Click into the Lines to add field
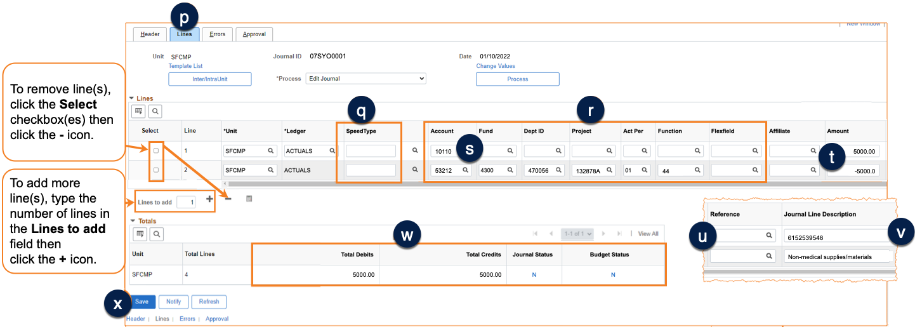Viewport: 915px width, 327px height. tap(186, 202)
